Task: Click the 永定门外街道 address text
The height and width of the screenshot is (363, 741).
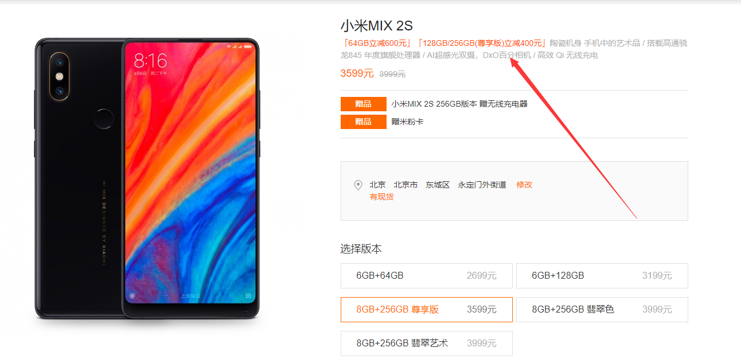Action: [x=482, y=185]
